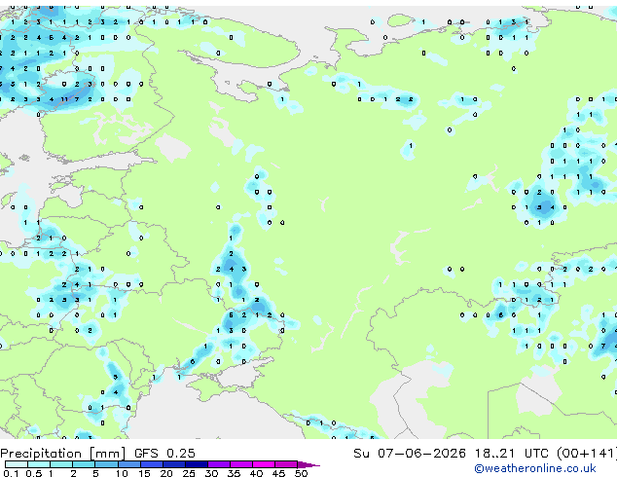Click the legend value label '40'
The height and width of the screenshot is (477, 617).
(x=256, y=473)
